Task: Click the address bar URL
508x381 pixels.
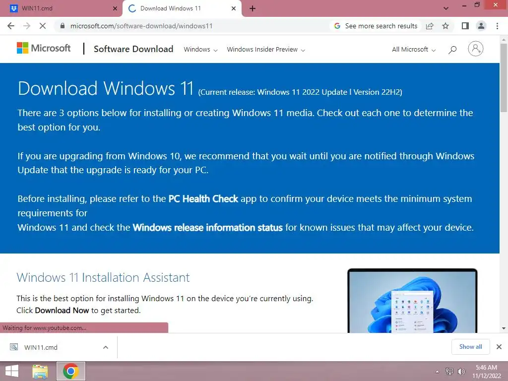Action: tap(141, 26)
